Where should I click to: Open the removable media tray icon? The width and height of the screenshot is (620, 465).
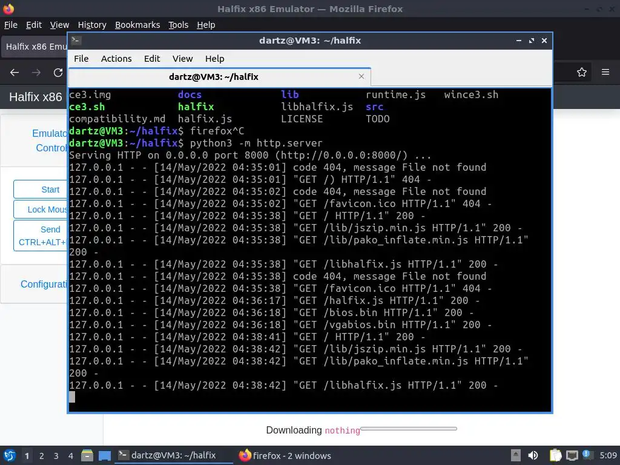pos(516,455)
